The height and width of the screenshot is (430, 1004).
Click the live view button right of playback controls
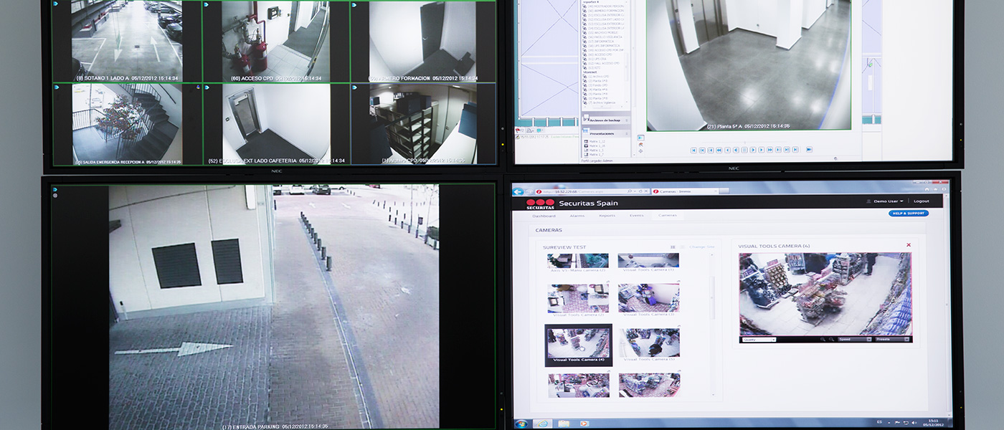tap(809, 150)
